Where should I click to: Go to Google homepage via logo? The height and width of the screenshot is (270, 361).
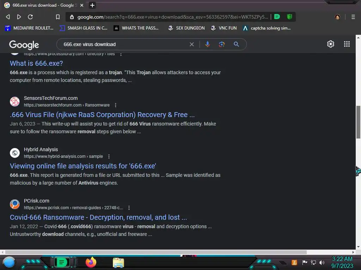(24, 45)
